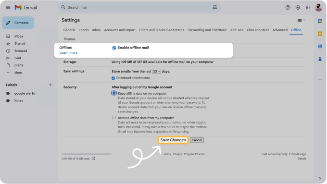Switch to the Labels tab
This screenshot has width=327, height=184.
point(84,30)
